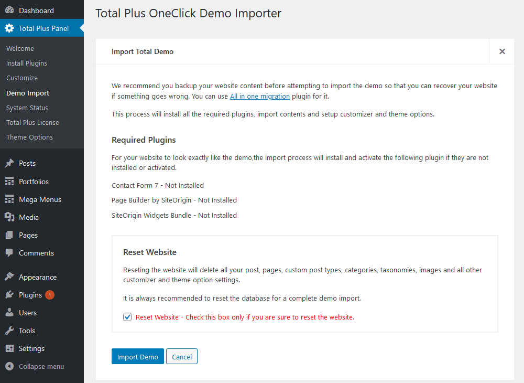Open the Pages menu label

[x=28, y=235]
